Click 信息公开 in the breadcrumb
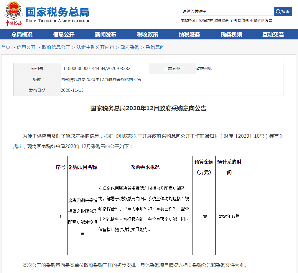The height and width of the screenshot is (273, 298). pos(26,47)
